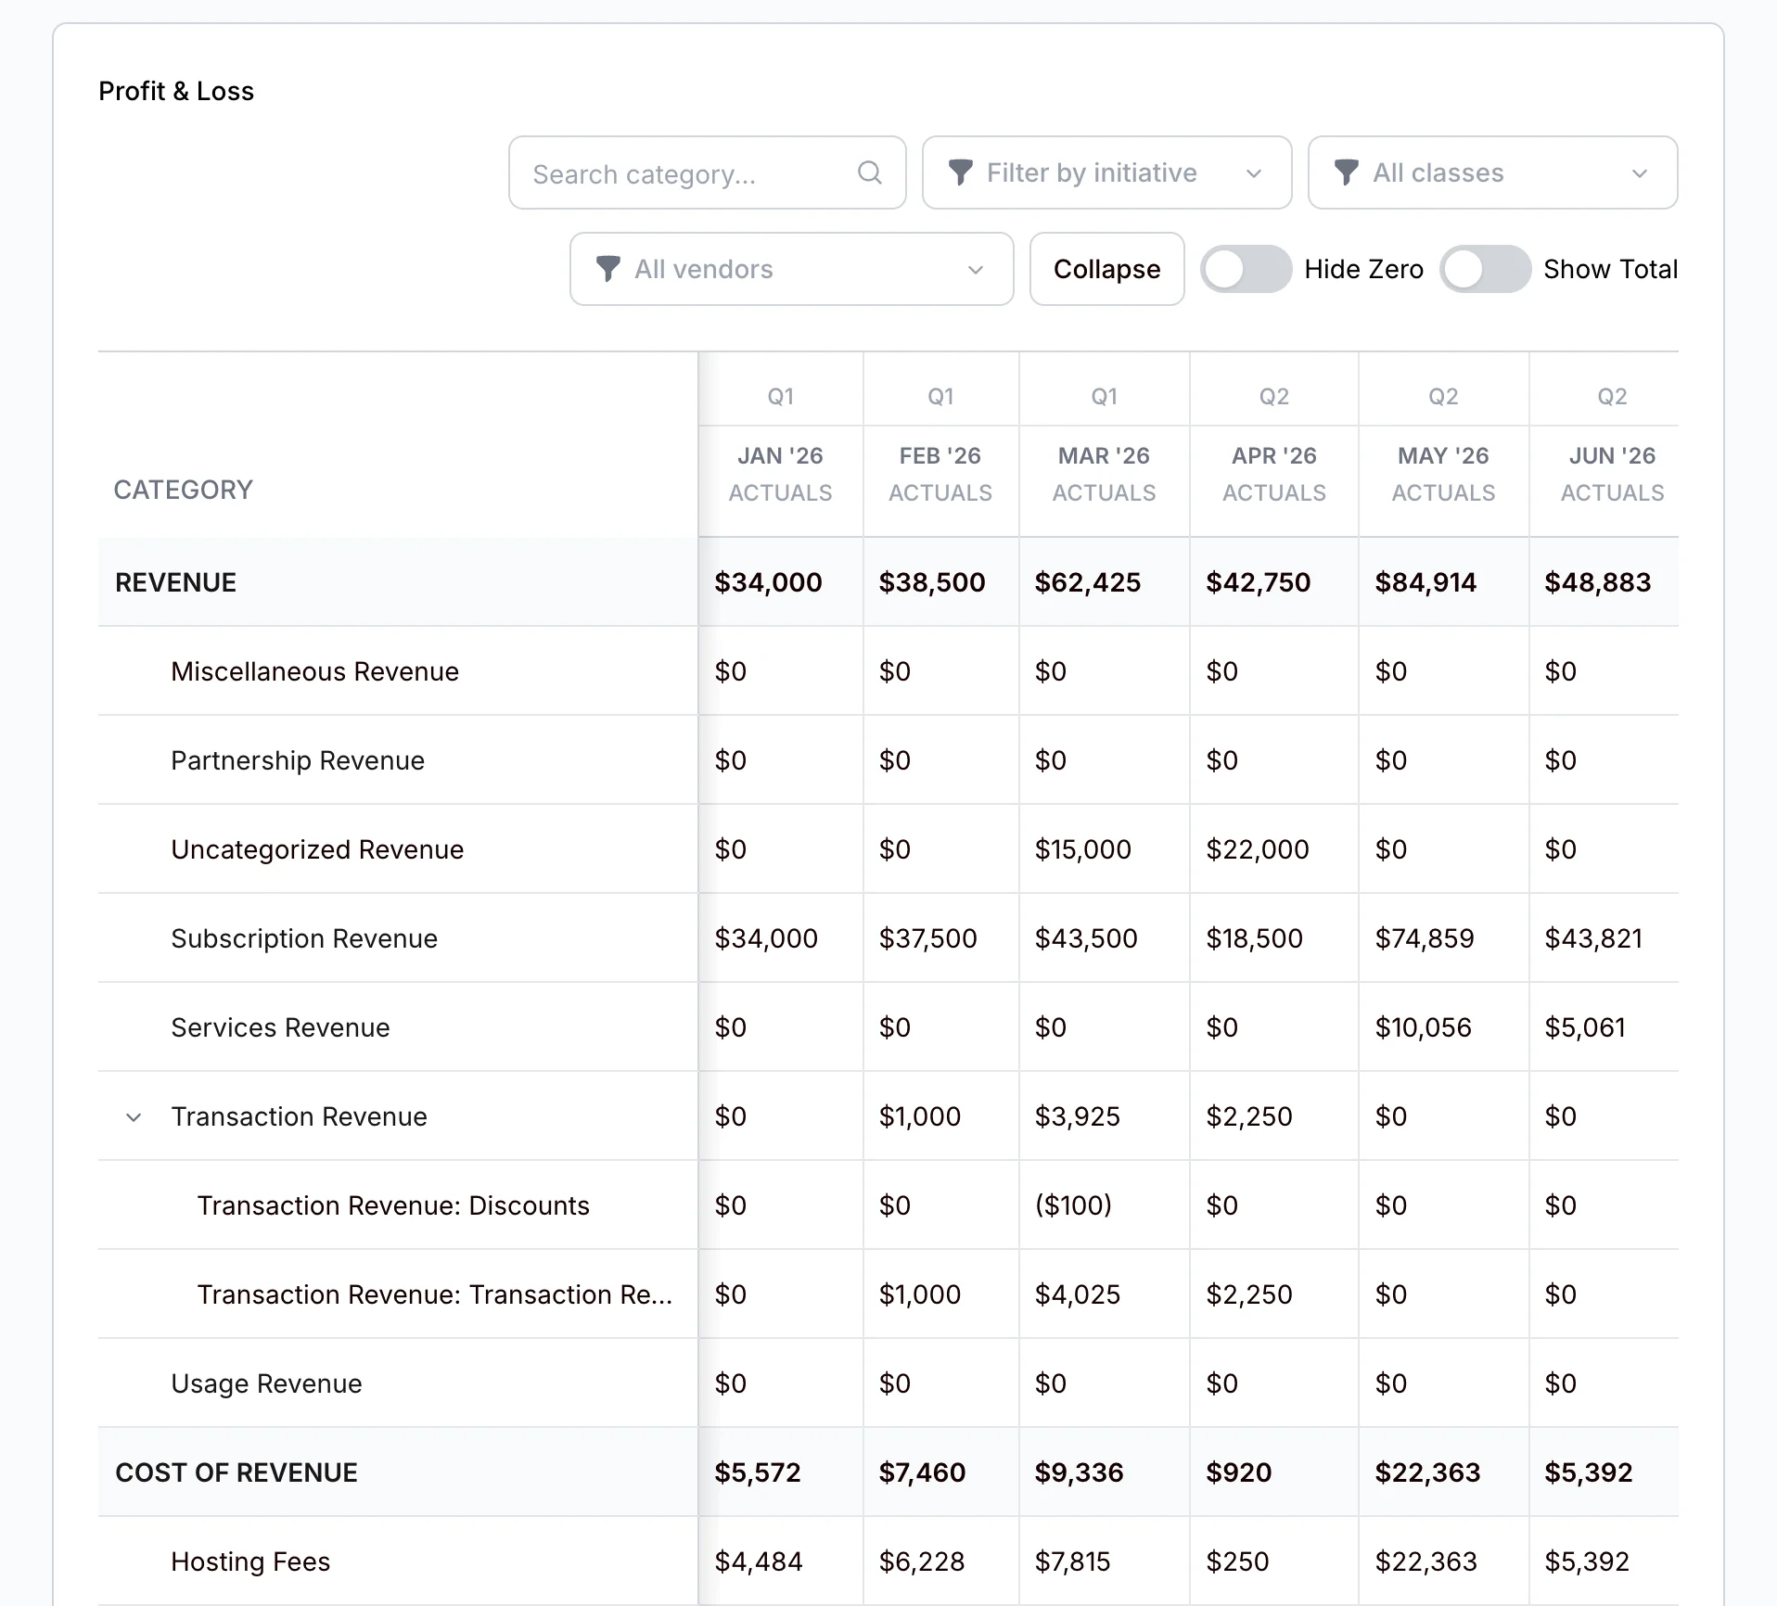Click the search magnifier icon
1777x1606 pixels.
click(869, 172)
